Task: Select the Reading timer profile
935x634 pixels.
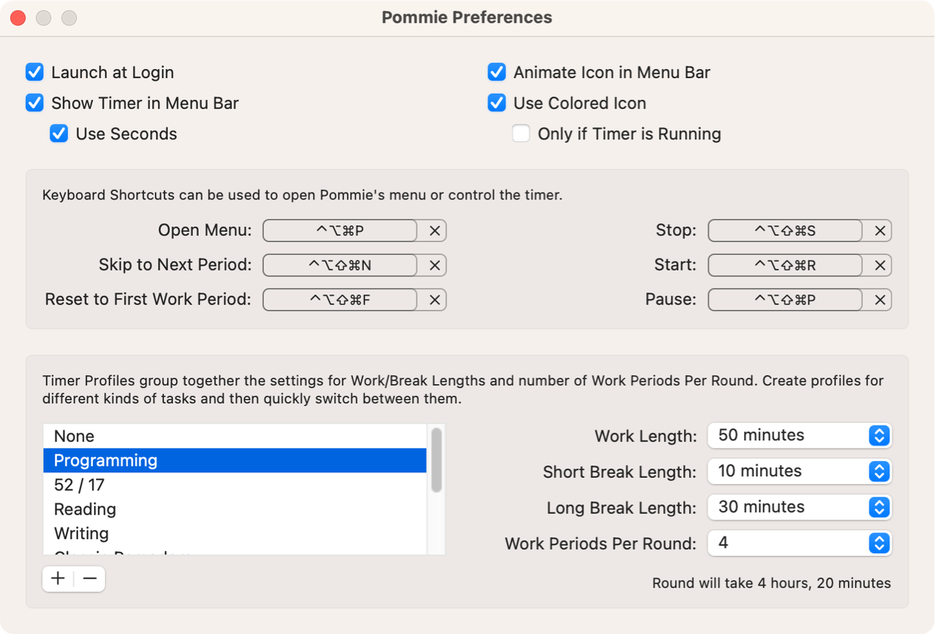Action: click(85, 509)
